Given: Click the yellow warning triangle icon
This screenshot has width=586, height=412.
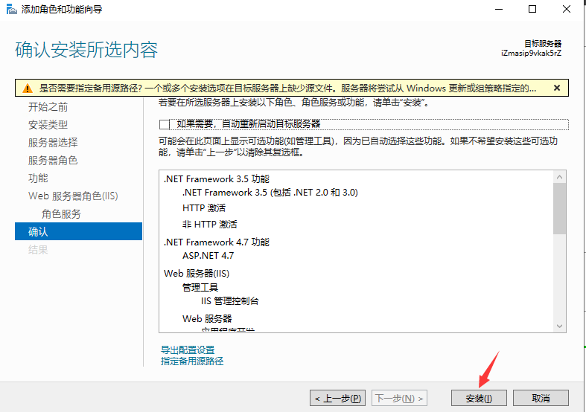Looking at the screenshot, I should [28, 88].
